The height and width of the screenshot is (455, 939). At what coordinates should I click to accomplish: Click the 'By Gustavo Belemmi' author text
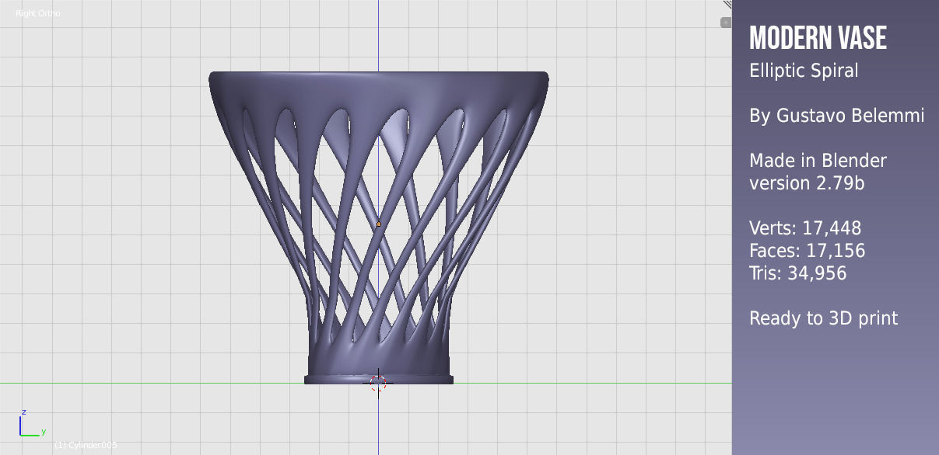point(836,116)
